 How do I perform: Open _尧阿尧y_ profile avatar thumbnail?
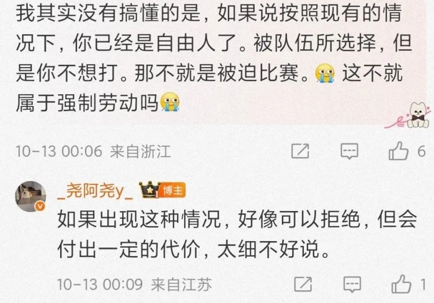(x=31, y=196)
